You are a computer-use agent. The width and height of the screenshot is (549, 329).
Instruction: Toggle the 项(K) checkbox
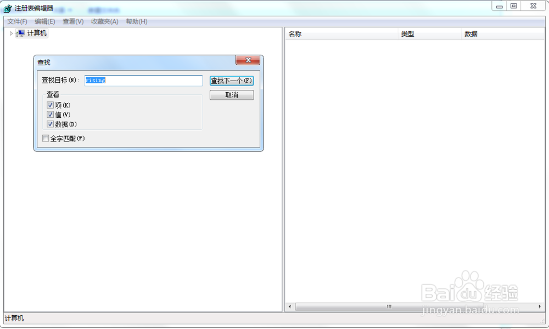tap(50, 105)
